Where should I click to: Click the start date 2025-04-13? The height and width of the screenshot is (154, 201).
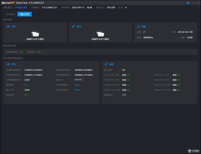point(78,8)
